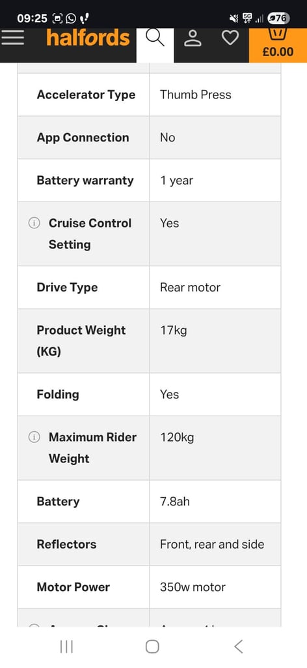Tap the 350w motor value
The image size is (307, 668).
pos(193,587)
